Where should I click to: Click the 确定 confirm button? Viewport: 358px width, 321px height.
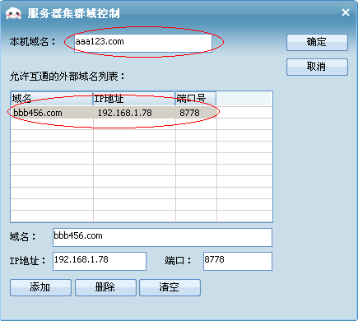coord(317,42)
